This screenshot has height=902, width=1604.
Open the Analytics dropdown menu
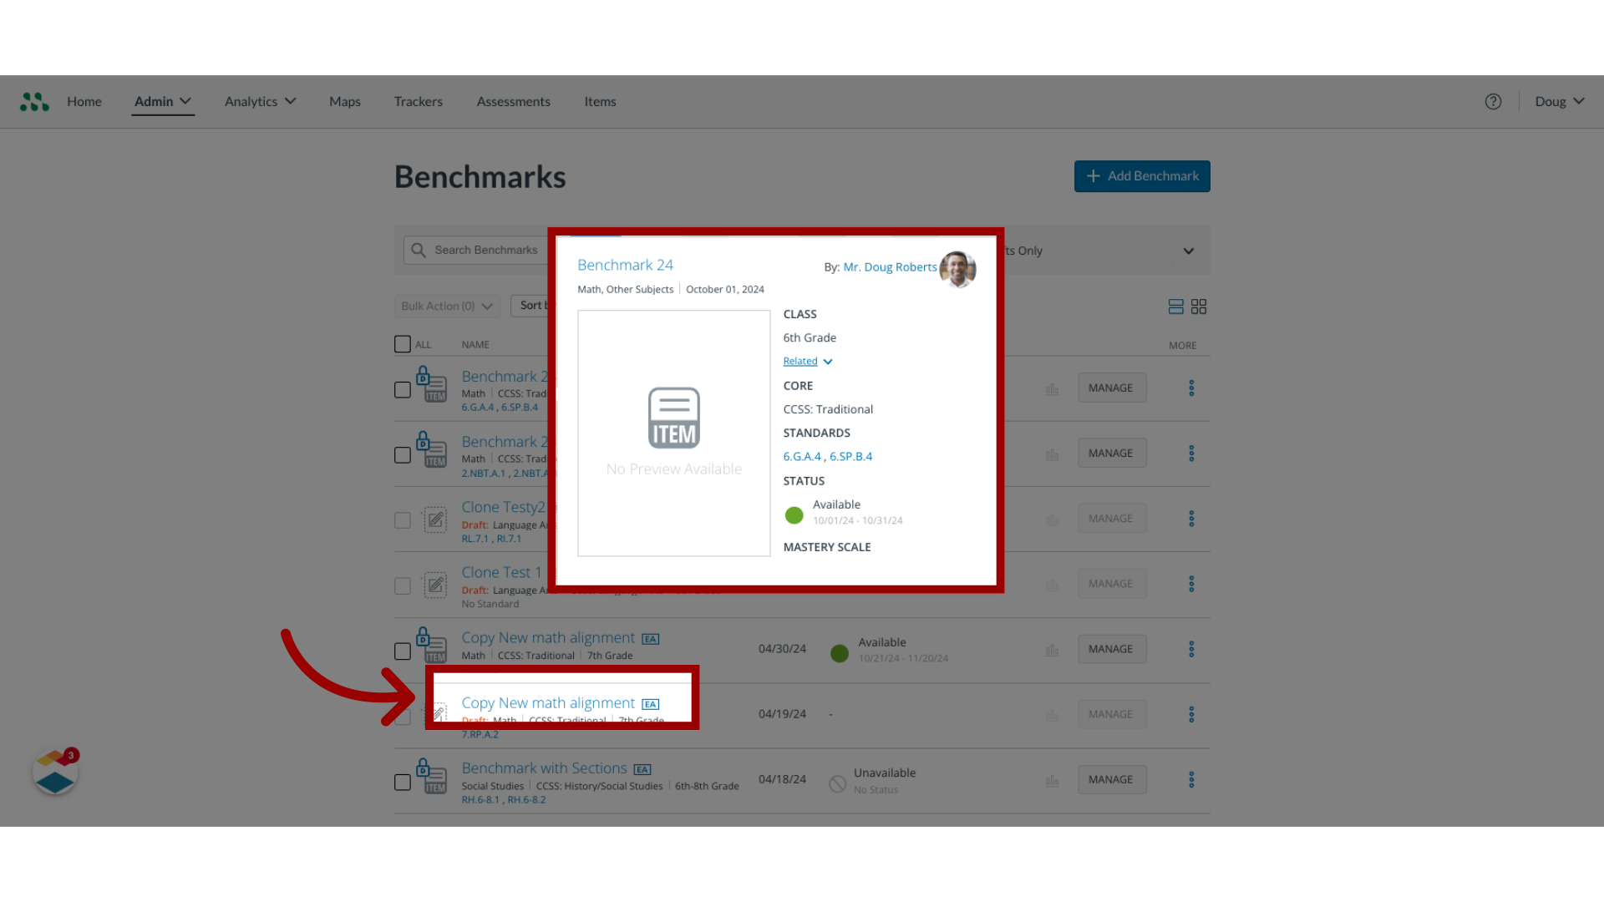point(259,101)
